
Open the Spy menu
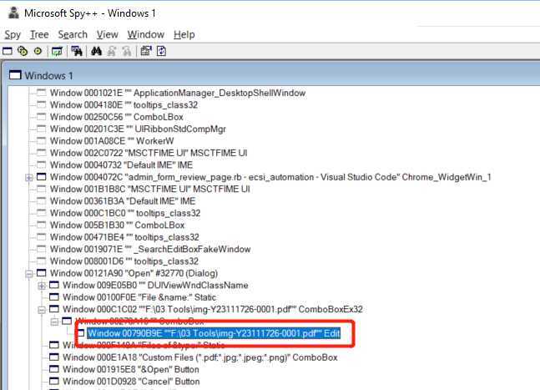tap(13, 35)
